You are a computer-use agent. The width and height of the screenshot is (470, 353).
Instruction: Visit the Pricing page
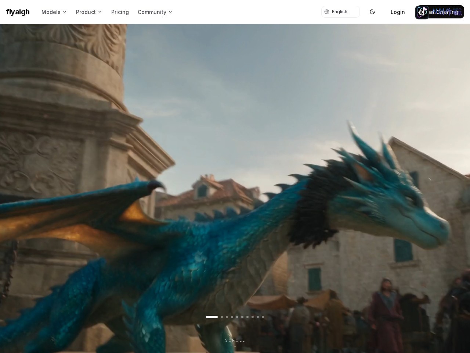tap(120, 12)
